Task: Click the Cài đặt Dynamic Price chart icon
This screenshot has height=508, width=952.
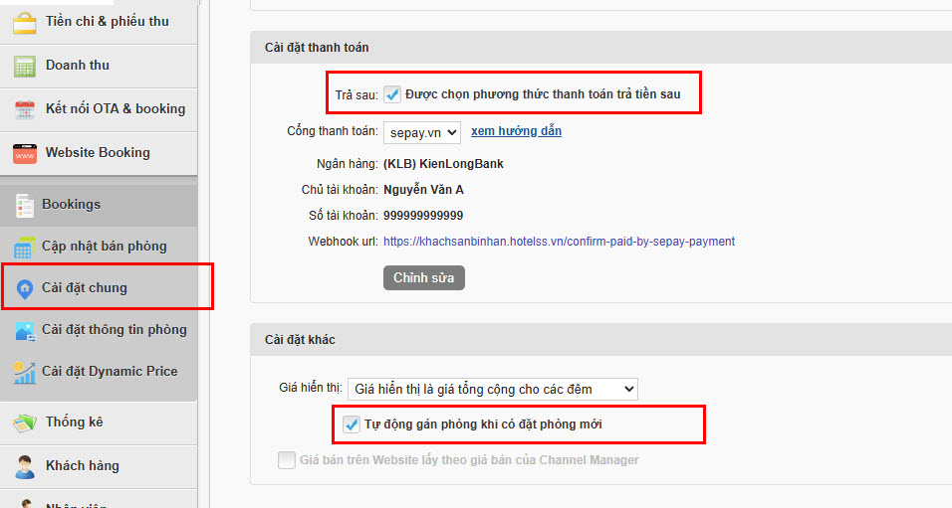Action: click(24, 372)
